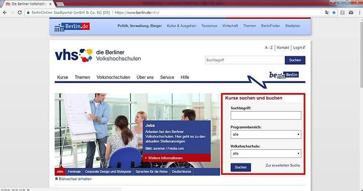Click the green padlock security icon
Screen dimensions: 363x191
pos(28,13)
